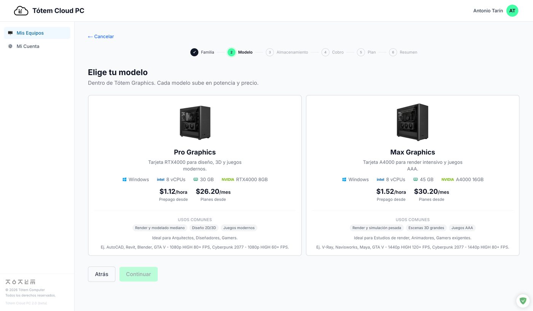Click the checkmark circle for Familia step
This screenshot has width=533, height=311.
click(x=195, y=52)
